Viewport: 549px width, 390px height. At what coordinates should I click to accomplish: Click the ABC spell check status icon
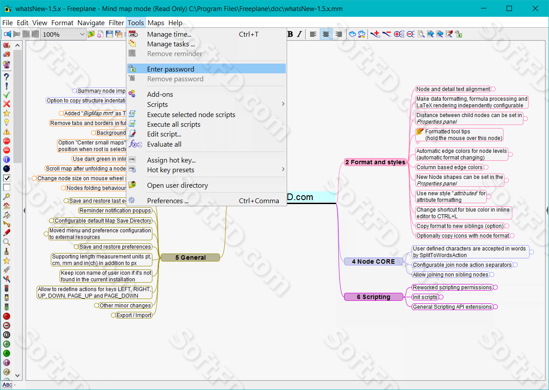tap(7, 385)
